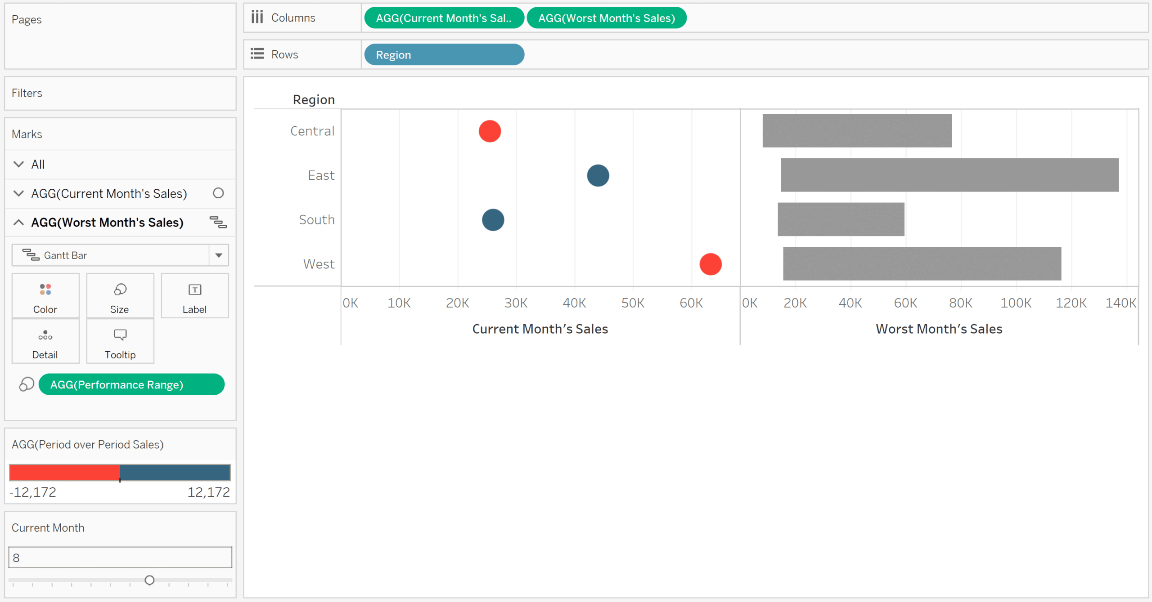Select the West gray Gantt bar
The image size is (1152, 602).
pos(922,263)
